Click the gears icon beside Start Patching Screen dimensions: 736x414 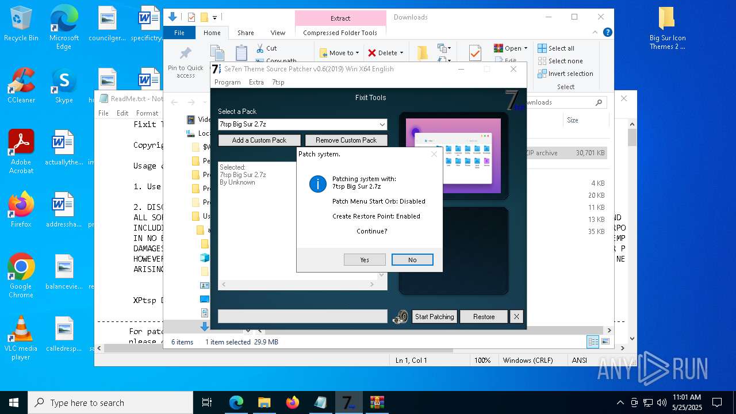tap(400, 317)
